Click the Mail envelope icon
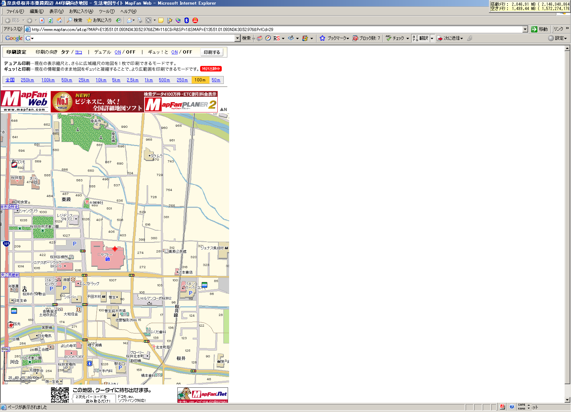This screenshot has height=412, width=571. tap(130, 20)
